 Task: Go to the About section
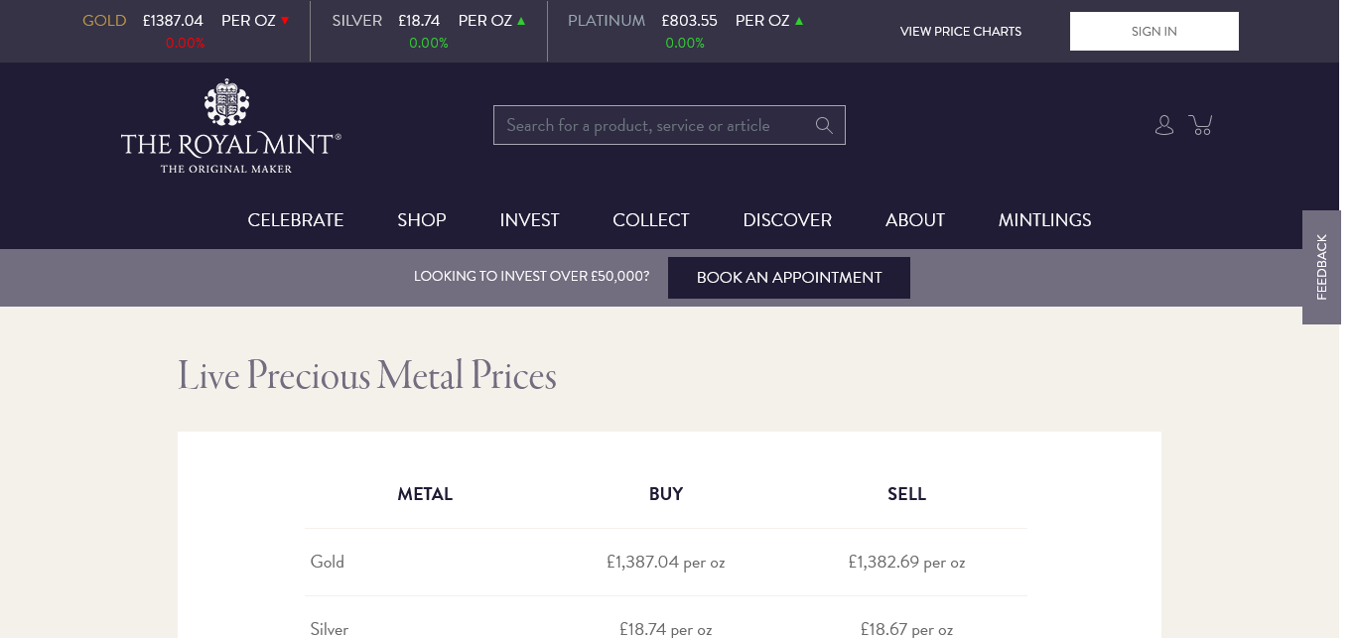click(915, 220)
